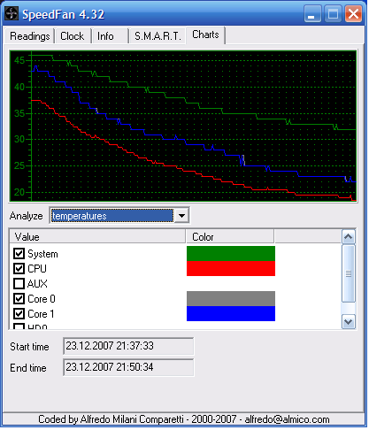The height and width of the screenshot is (430, 369).
Task: Click the list scroll up arrow
Action: pyautogui.click(x=349, y=237)
